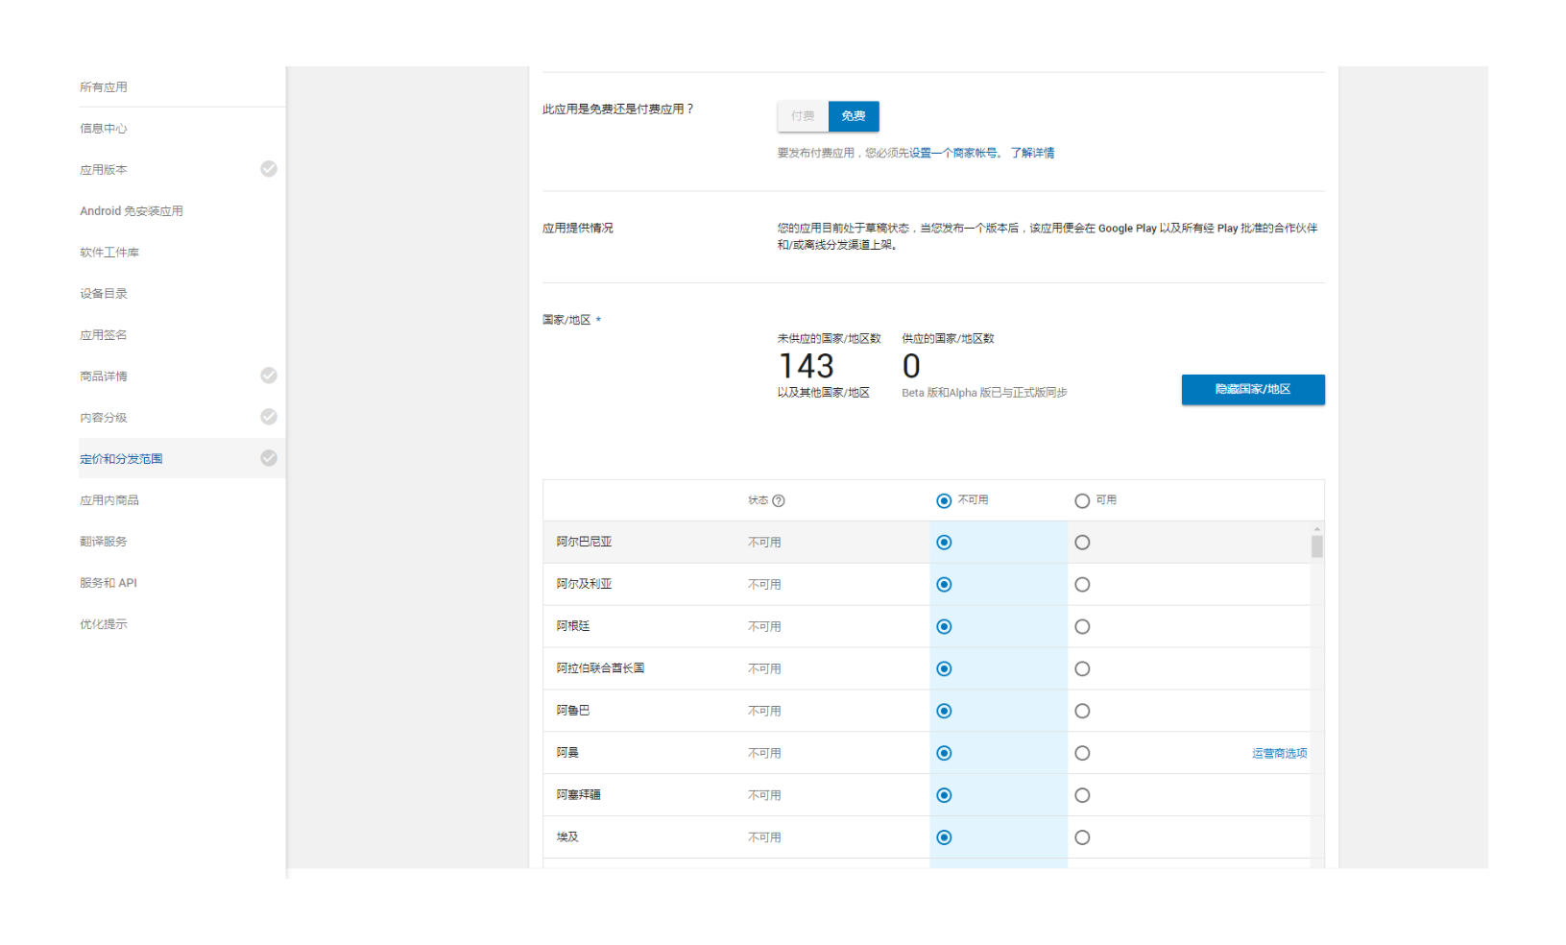
Task: Switch to the 应用内商品 section
Action: 108,499
